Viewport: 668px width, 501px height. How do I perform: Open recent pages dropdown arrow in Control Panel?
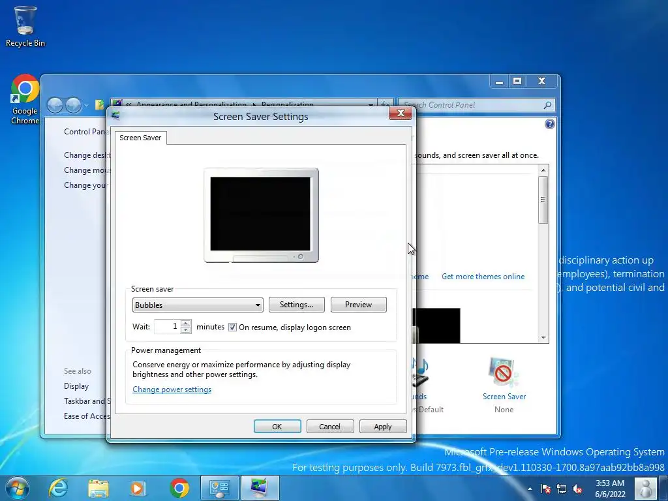click(x=86, y=105)
